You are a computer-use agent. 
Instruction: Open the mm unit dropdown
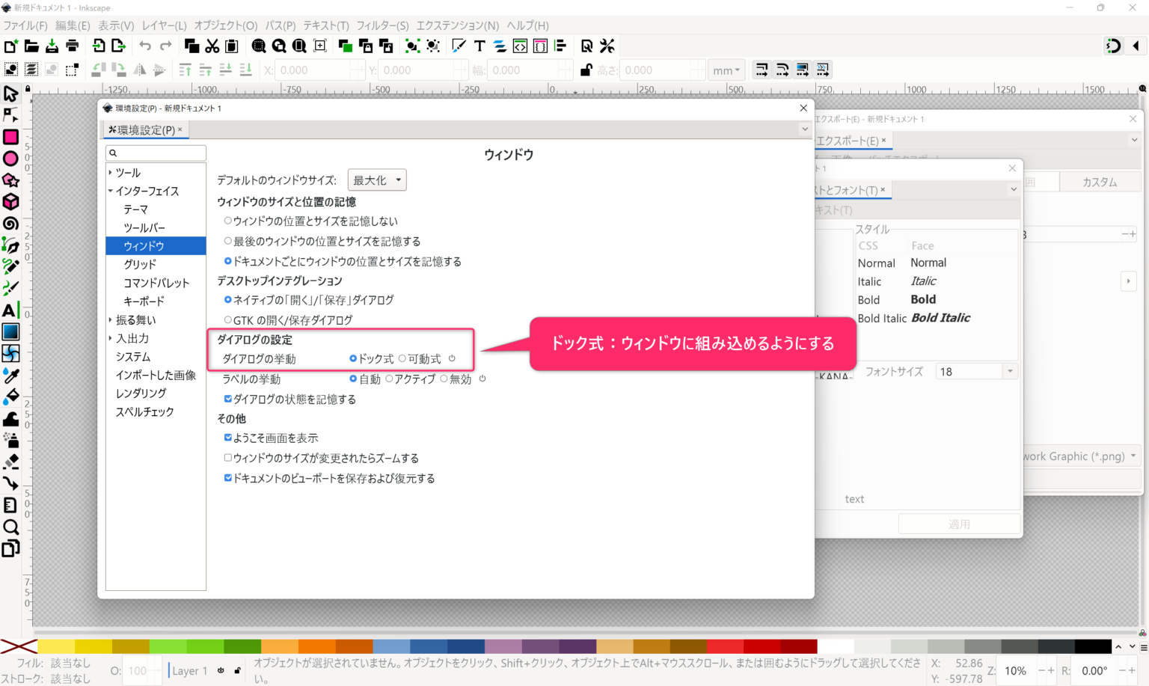725,70
